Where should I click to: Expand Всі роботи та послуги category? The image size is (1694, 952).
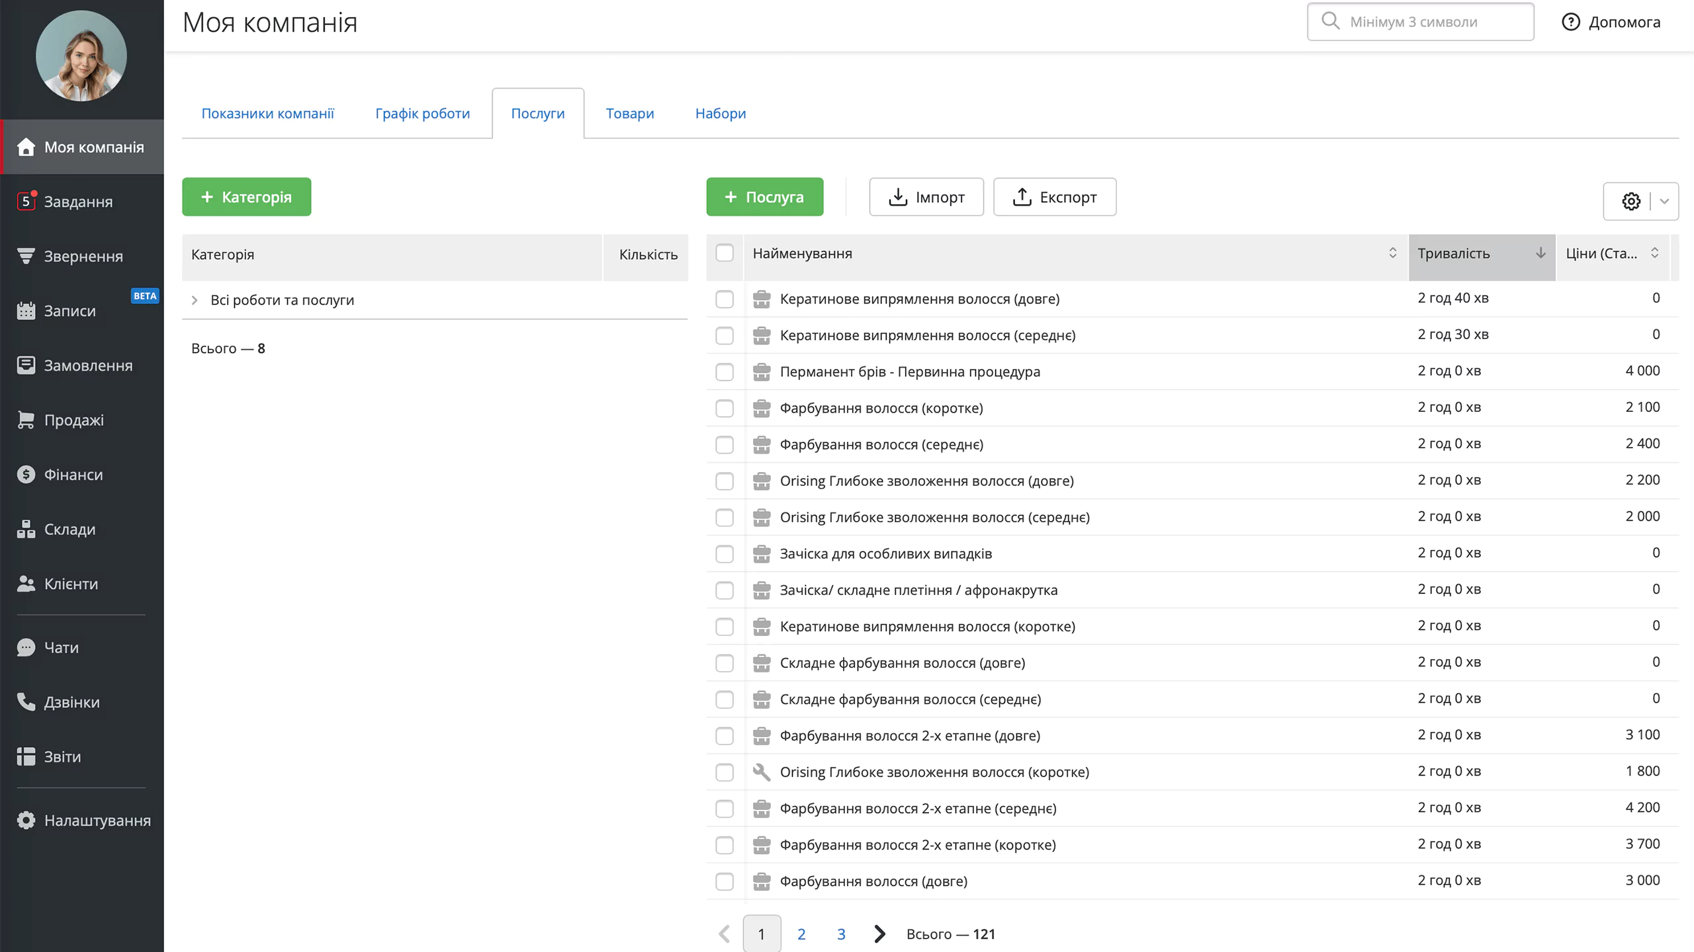(x=195, y=300)
